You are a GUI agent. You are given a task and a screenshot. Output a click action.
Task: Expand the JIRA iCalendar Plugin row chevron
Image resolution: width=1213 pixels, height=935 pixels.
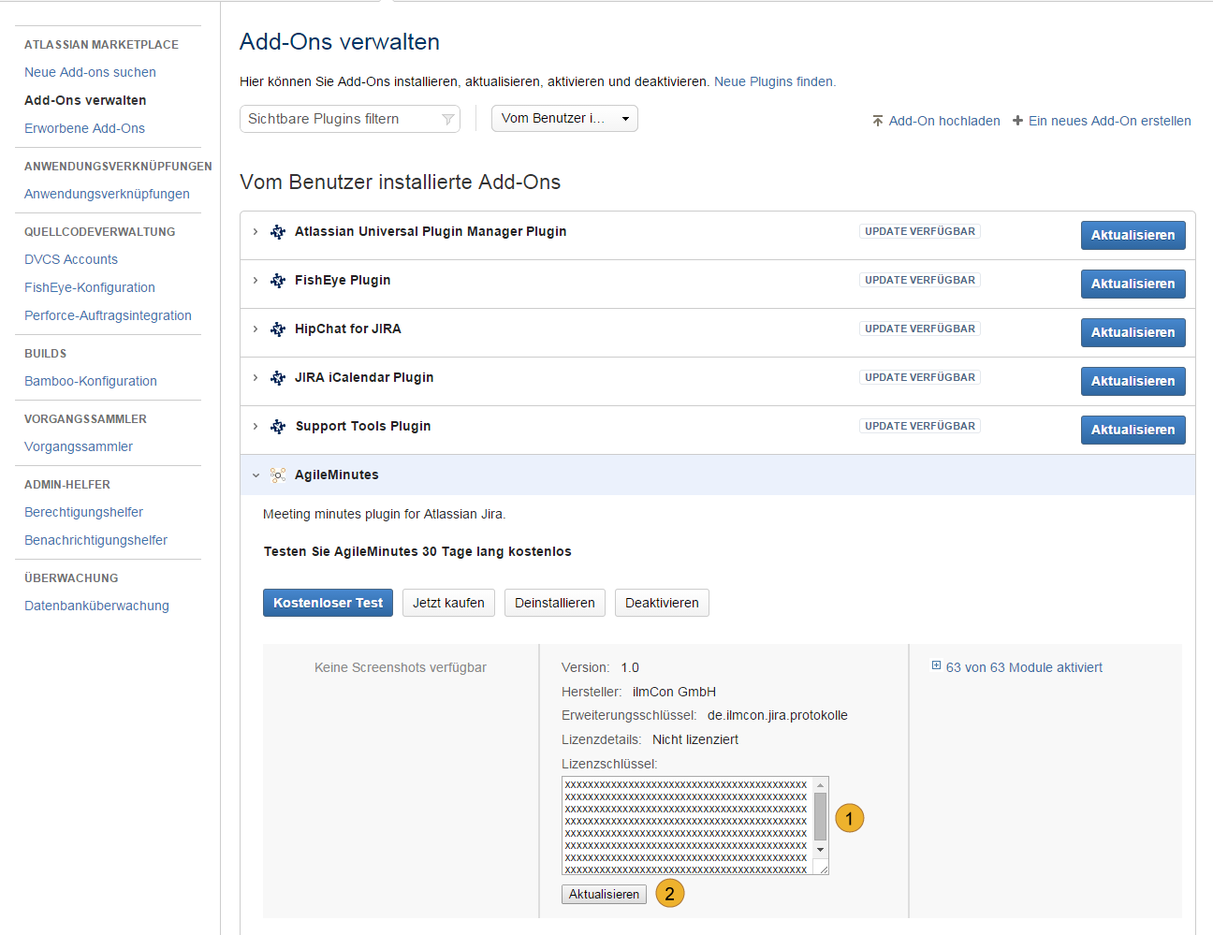pyautogui.click(x=256, y=377)
